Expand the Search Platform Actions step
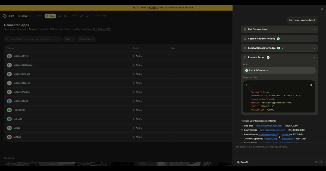 279,39
